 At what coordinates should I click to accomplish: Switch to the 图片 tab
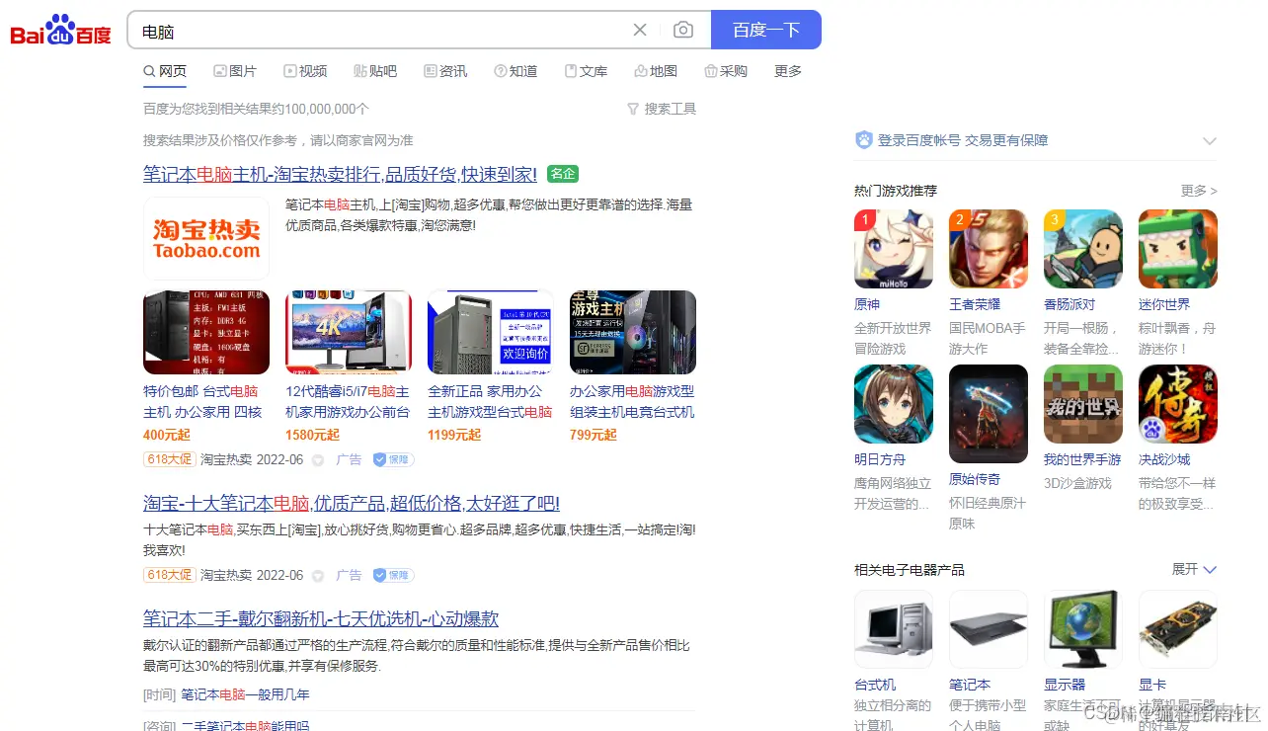[x=235, y=71]
